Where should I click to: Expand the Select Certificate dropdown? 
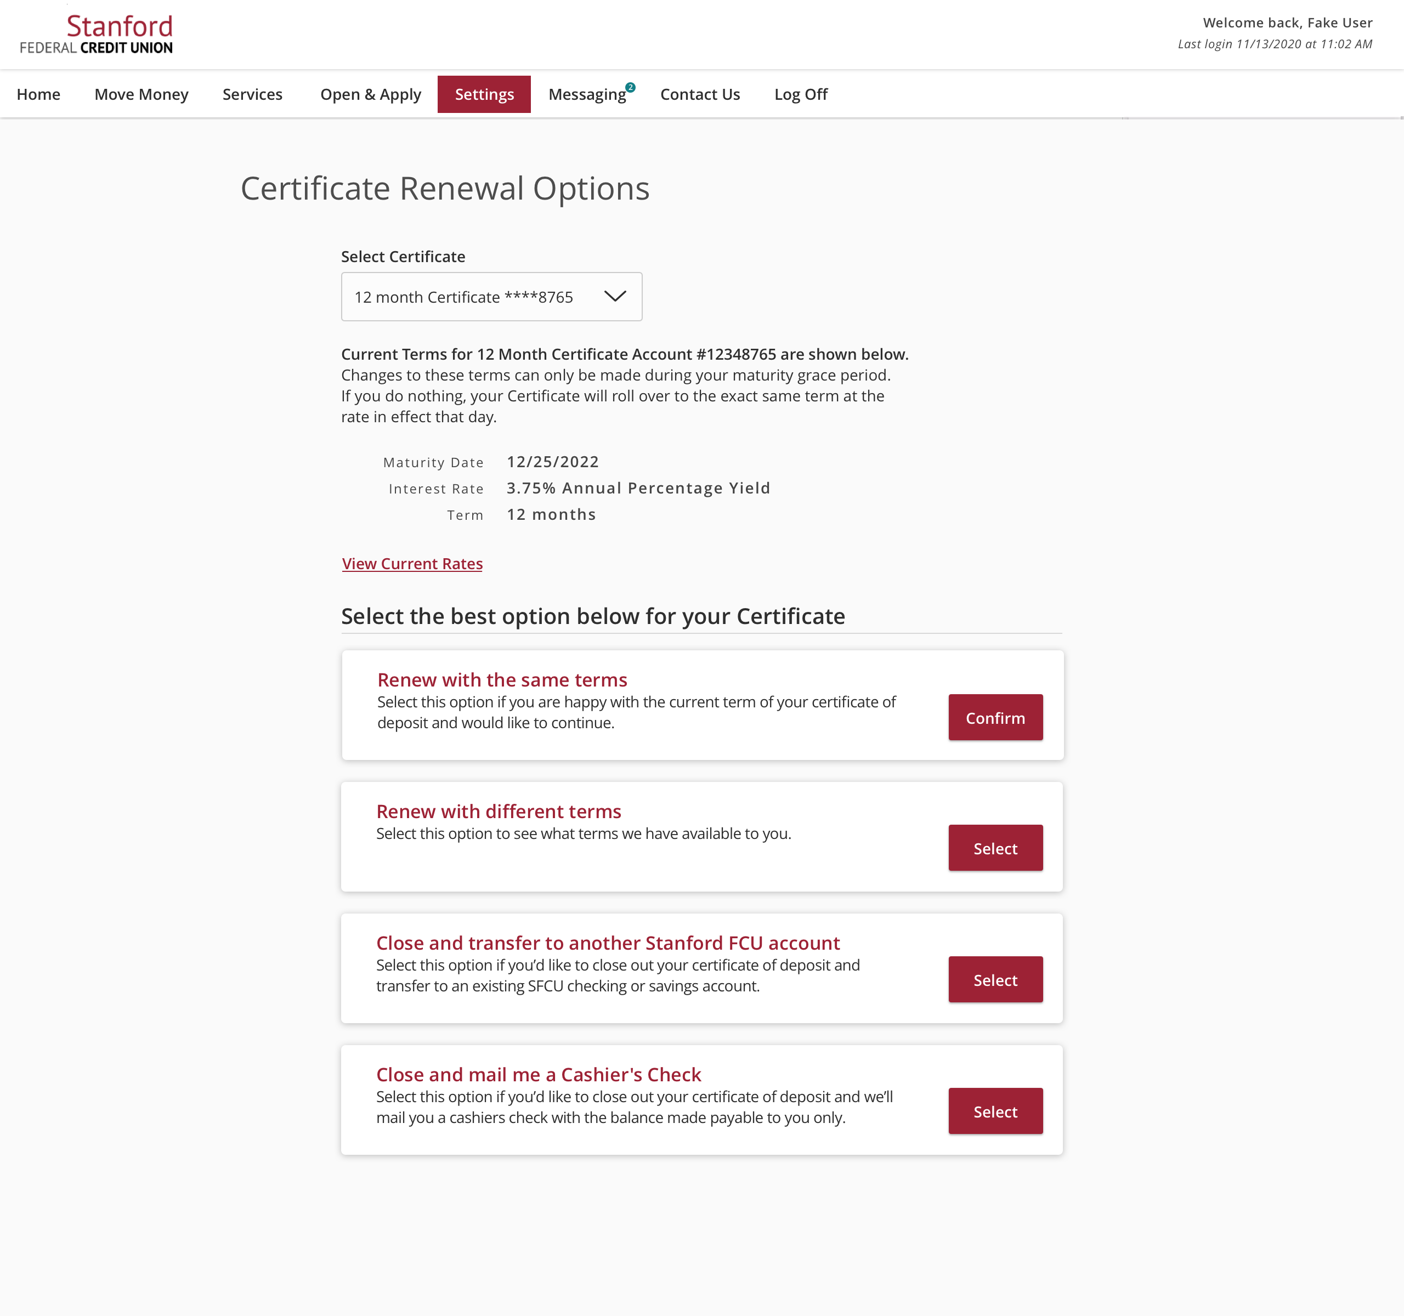(491, 297)
